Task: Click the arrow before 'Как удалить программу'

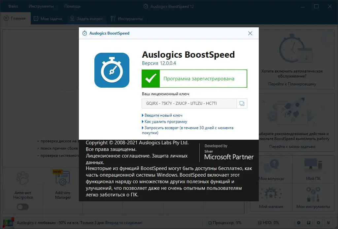Action: [143, 122]
